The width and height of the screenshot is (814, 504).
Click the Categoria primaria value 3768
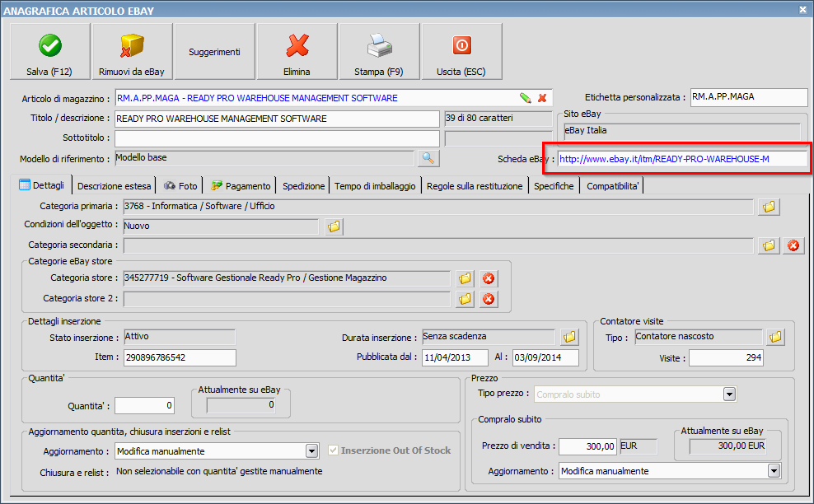coord(438,207)
